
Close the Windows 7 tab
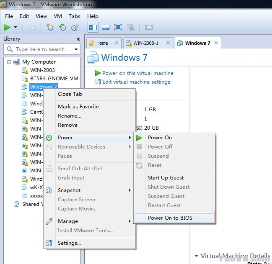[216, 43]
